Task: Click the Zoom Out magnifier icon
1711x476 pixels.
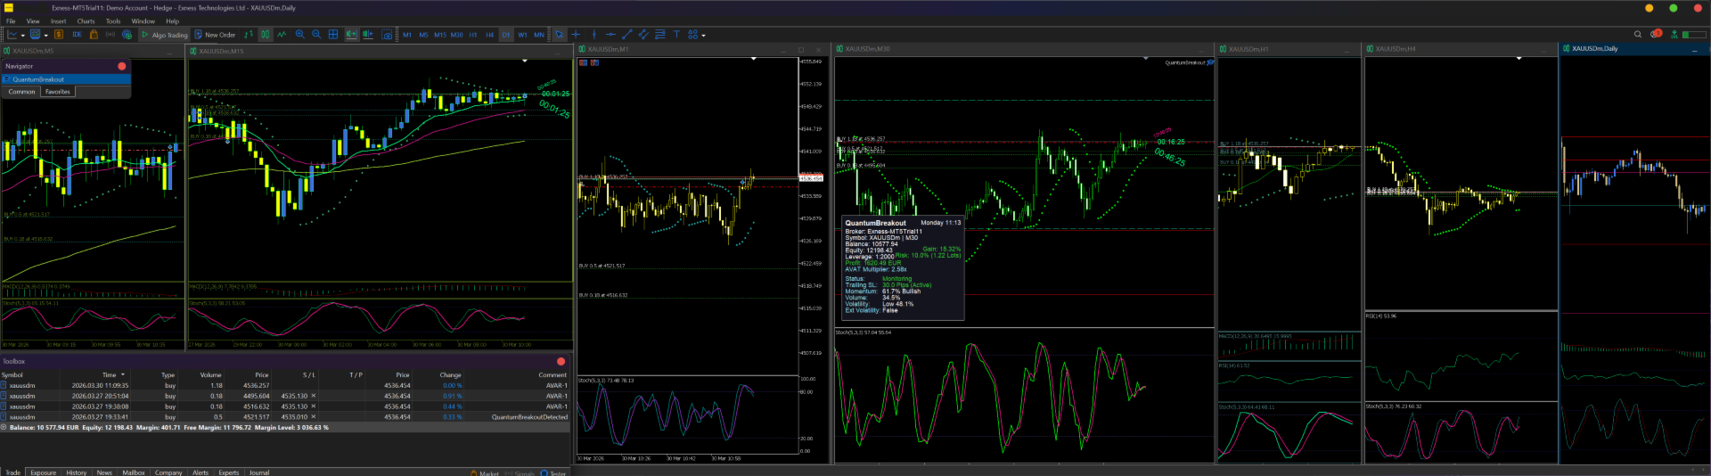Action: (316, 35)
